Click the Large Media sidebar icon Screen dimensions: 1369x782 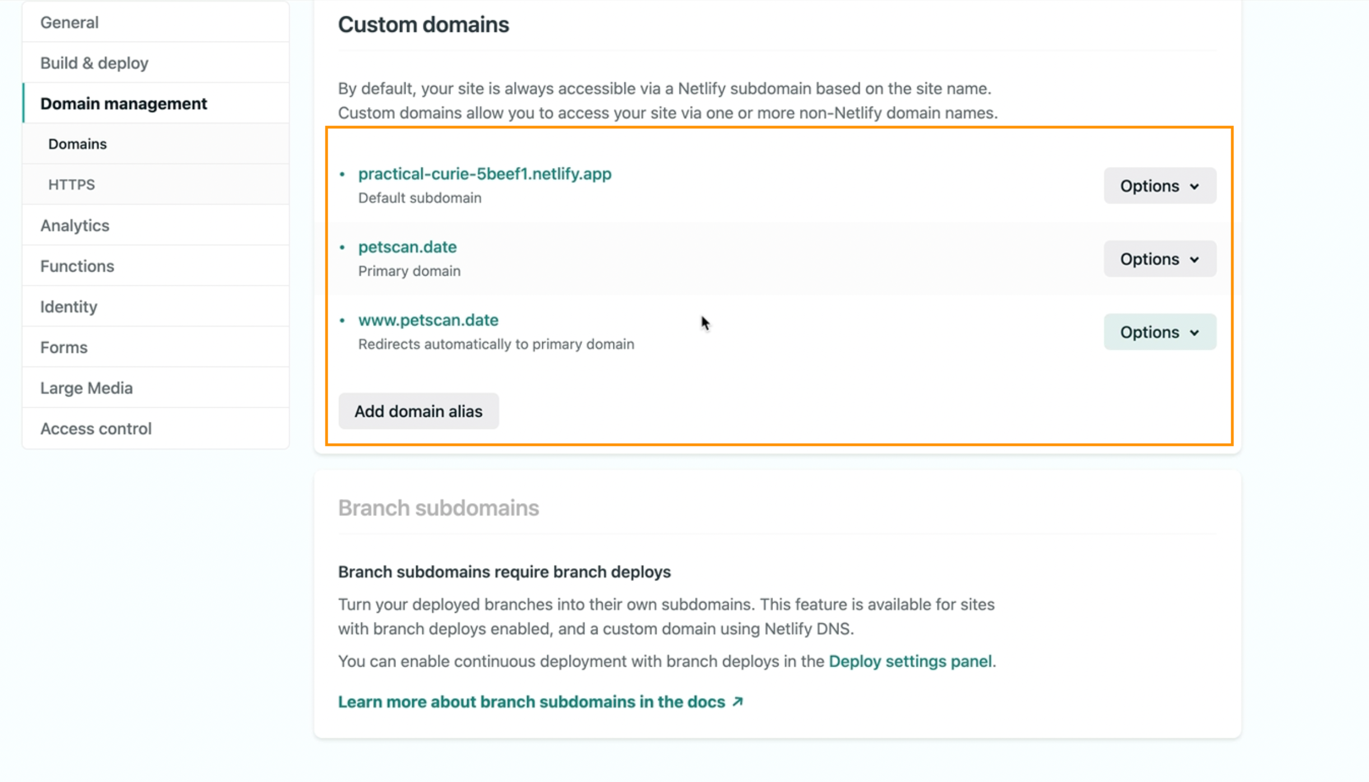(x=86, y=388)
